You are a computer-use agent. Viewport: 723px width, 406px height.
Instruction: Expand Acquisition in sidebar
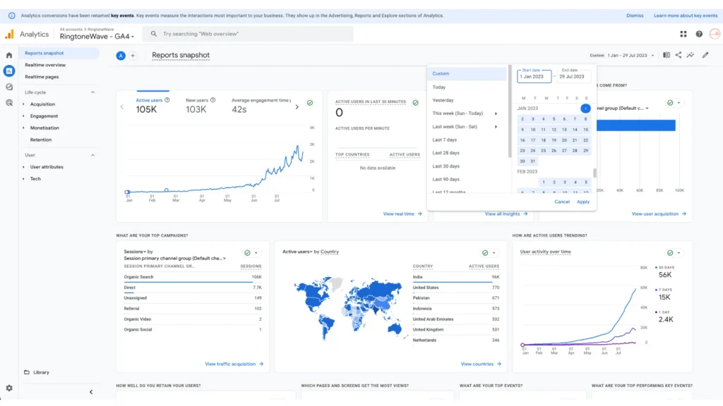[x=23, y=104]
